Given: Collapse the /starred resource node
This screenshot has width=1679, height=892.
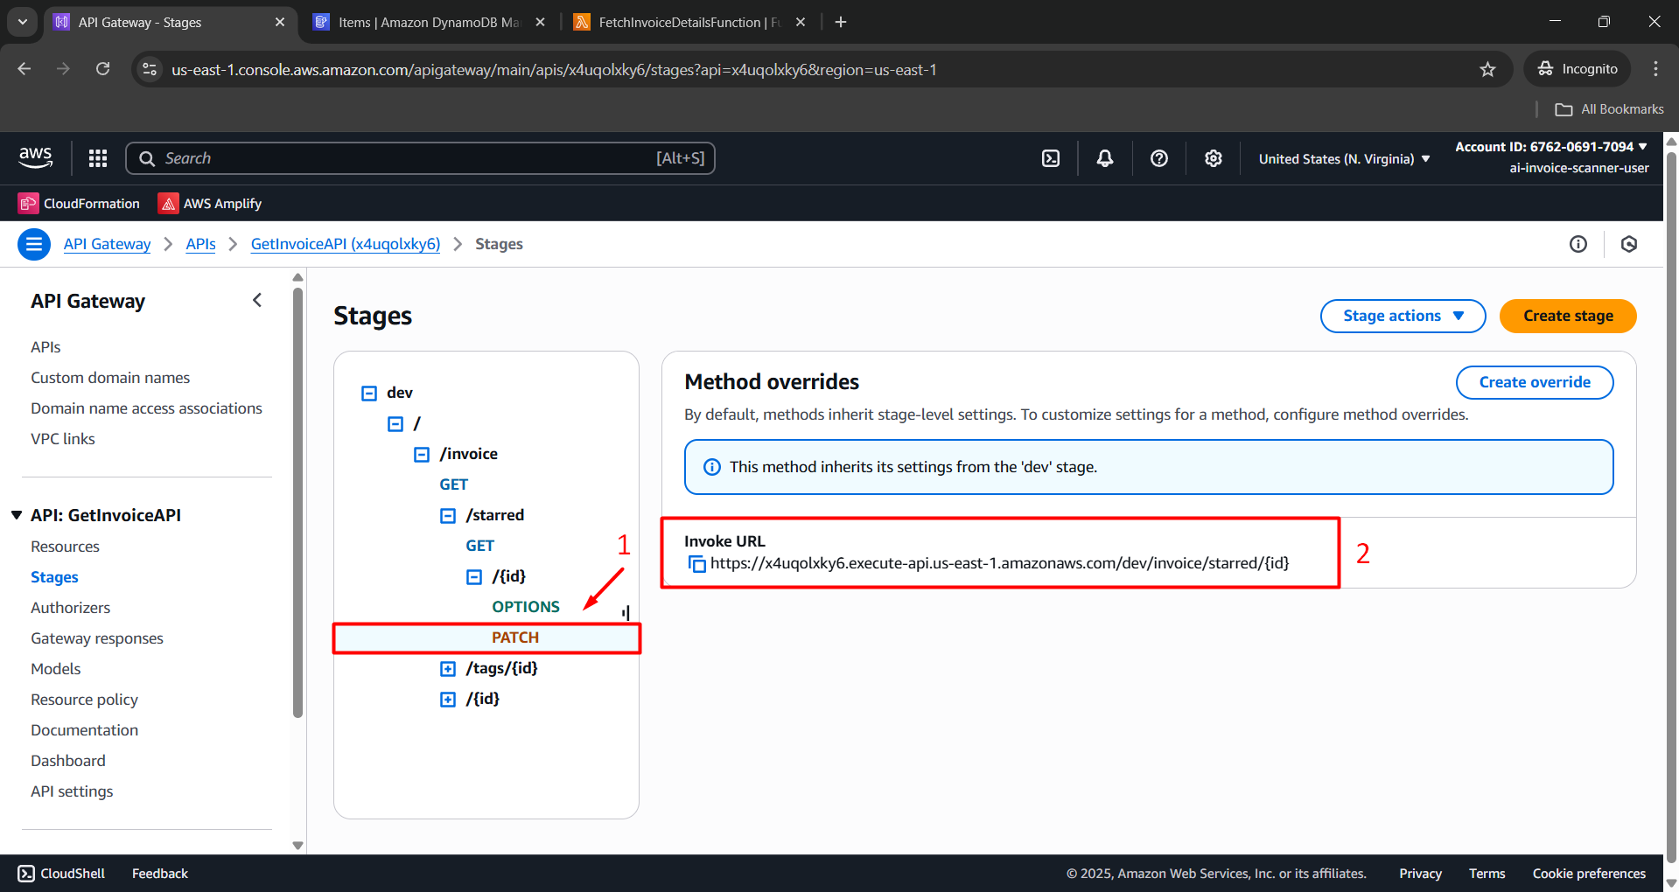Looking at the screenshot, I should (x=448, y=516).
